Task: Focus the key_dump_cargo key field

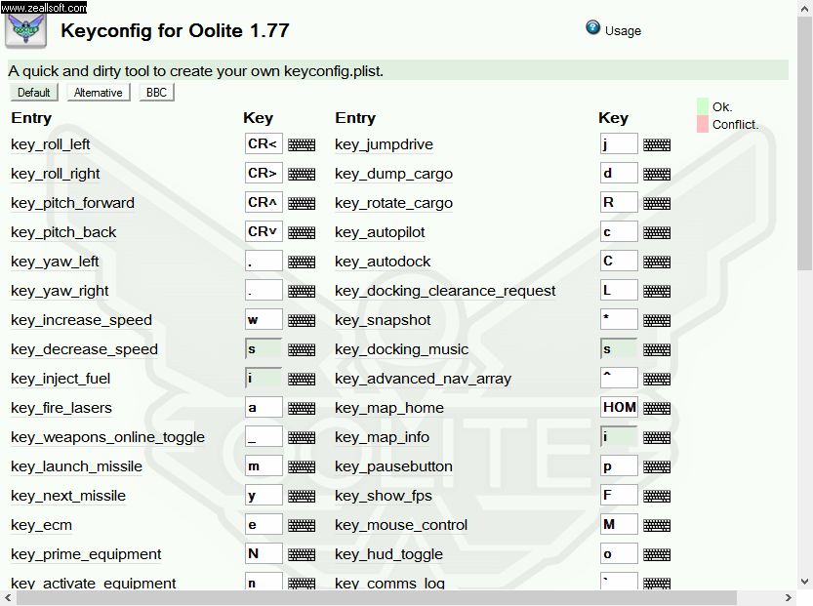Action: (619, 174)
